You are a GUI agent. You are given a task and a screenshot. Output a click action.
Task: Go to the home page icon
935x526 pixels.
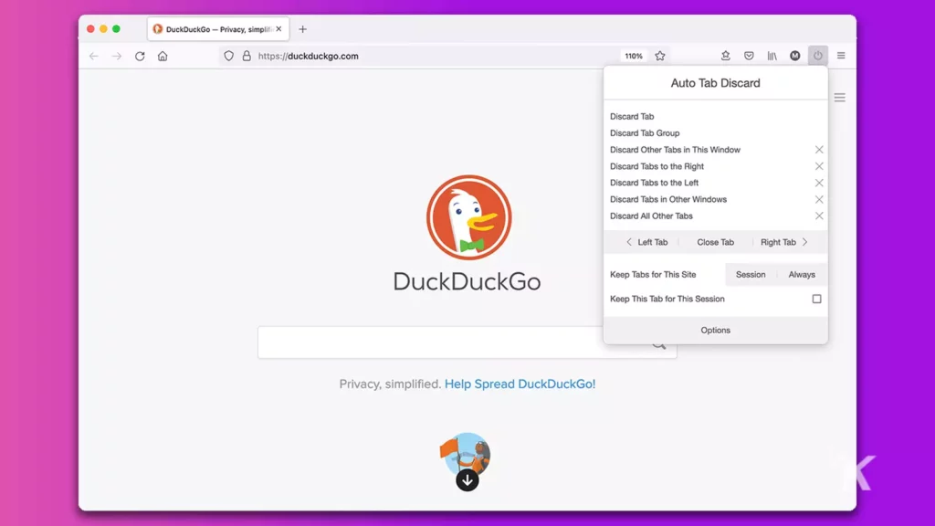coord(163,56)
